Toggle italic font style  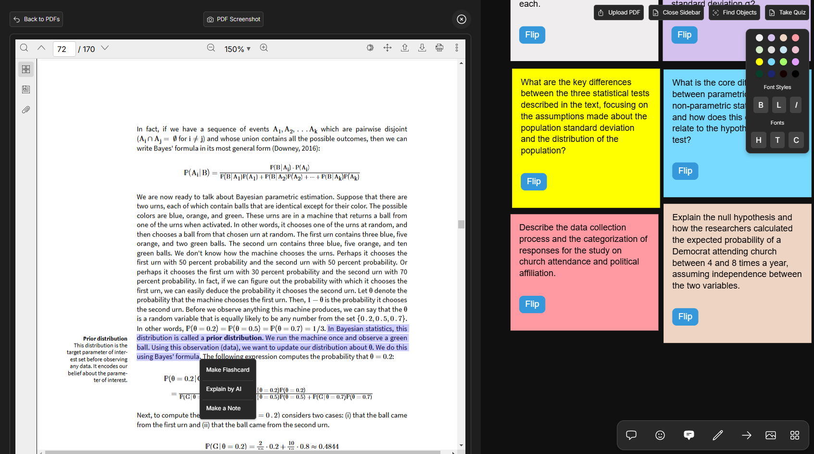point(795,105)
